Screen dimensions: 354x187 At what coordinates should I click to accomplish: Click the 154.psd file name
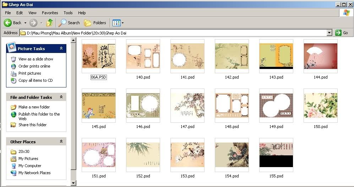232,176
